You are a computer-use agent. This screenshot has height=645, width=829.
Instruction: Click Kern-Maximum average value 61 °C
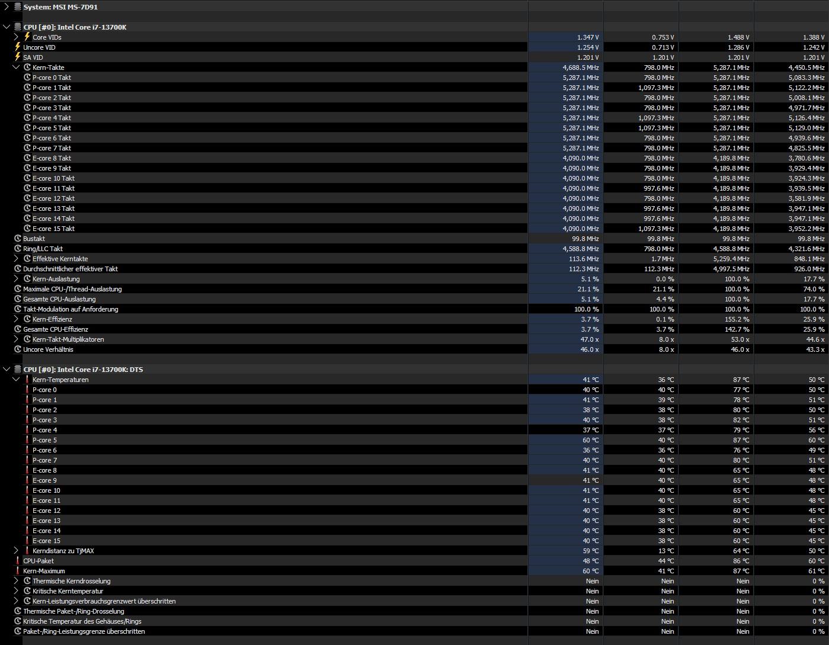(x=817, y=571)
